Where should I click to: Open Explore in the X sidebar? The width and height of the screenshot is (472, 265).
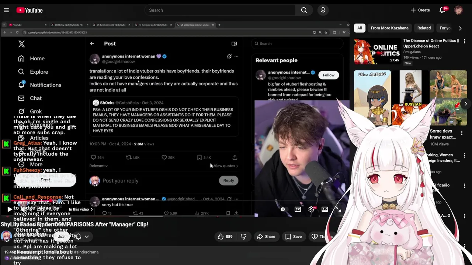(x=34, y=72)
